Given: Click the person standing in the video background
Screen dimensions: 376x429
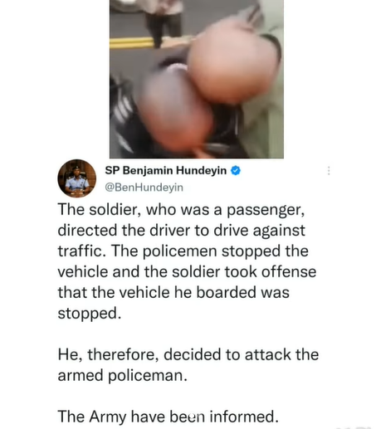Looking at the screenshot, I should pyautogui.click(x=164, y=21).
